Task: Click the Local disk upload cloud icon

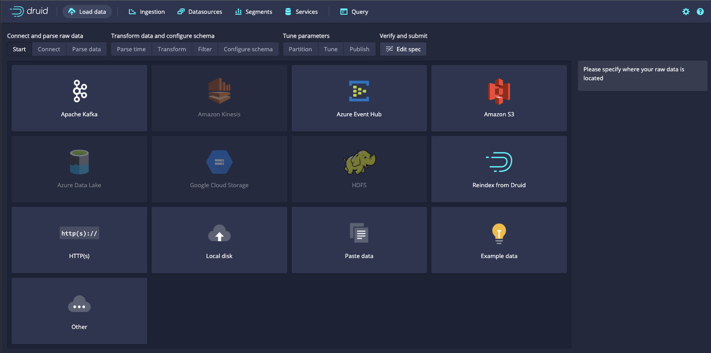Action: click(x=219, y=233)
